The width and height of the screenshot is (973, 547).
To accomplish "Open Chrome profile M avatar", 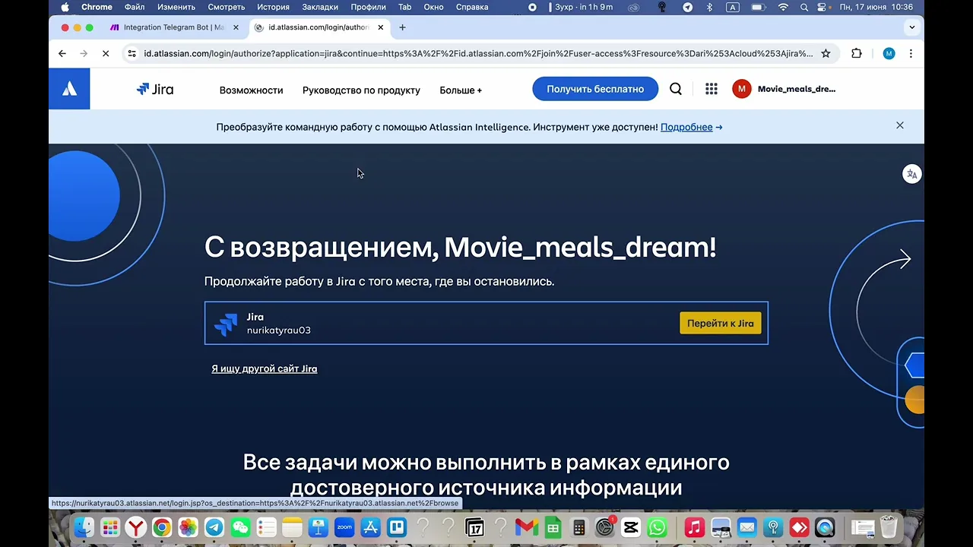I will 889,53.
